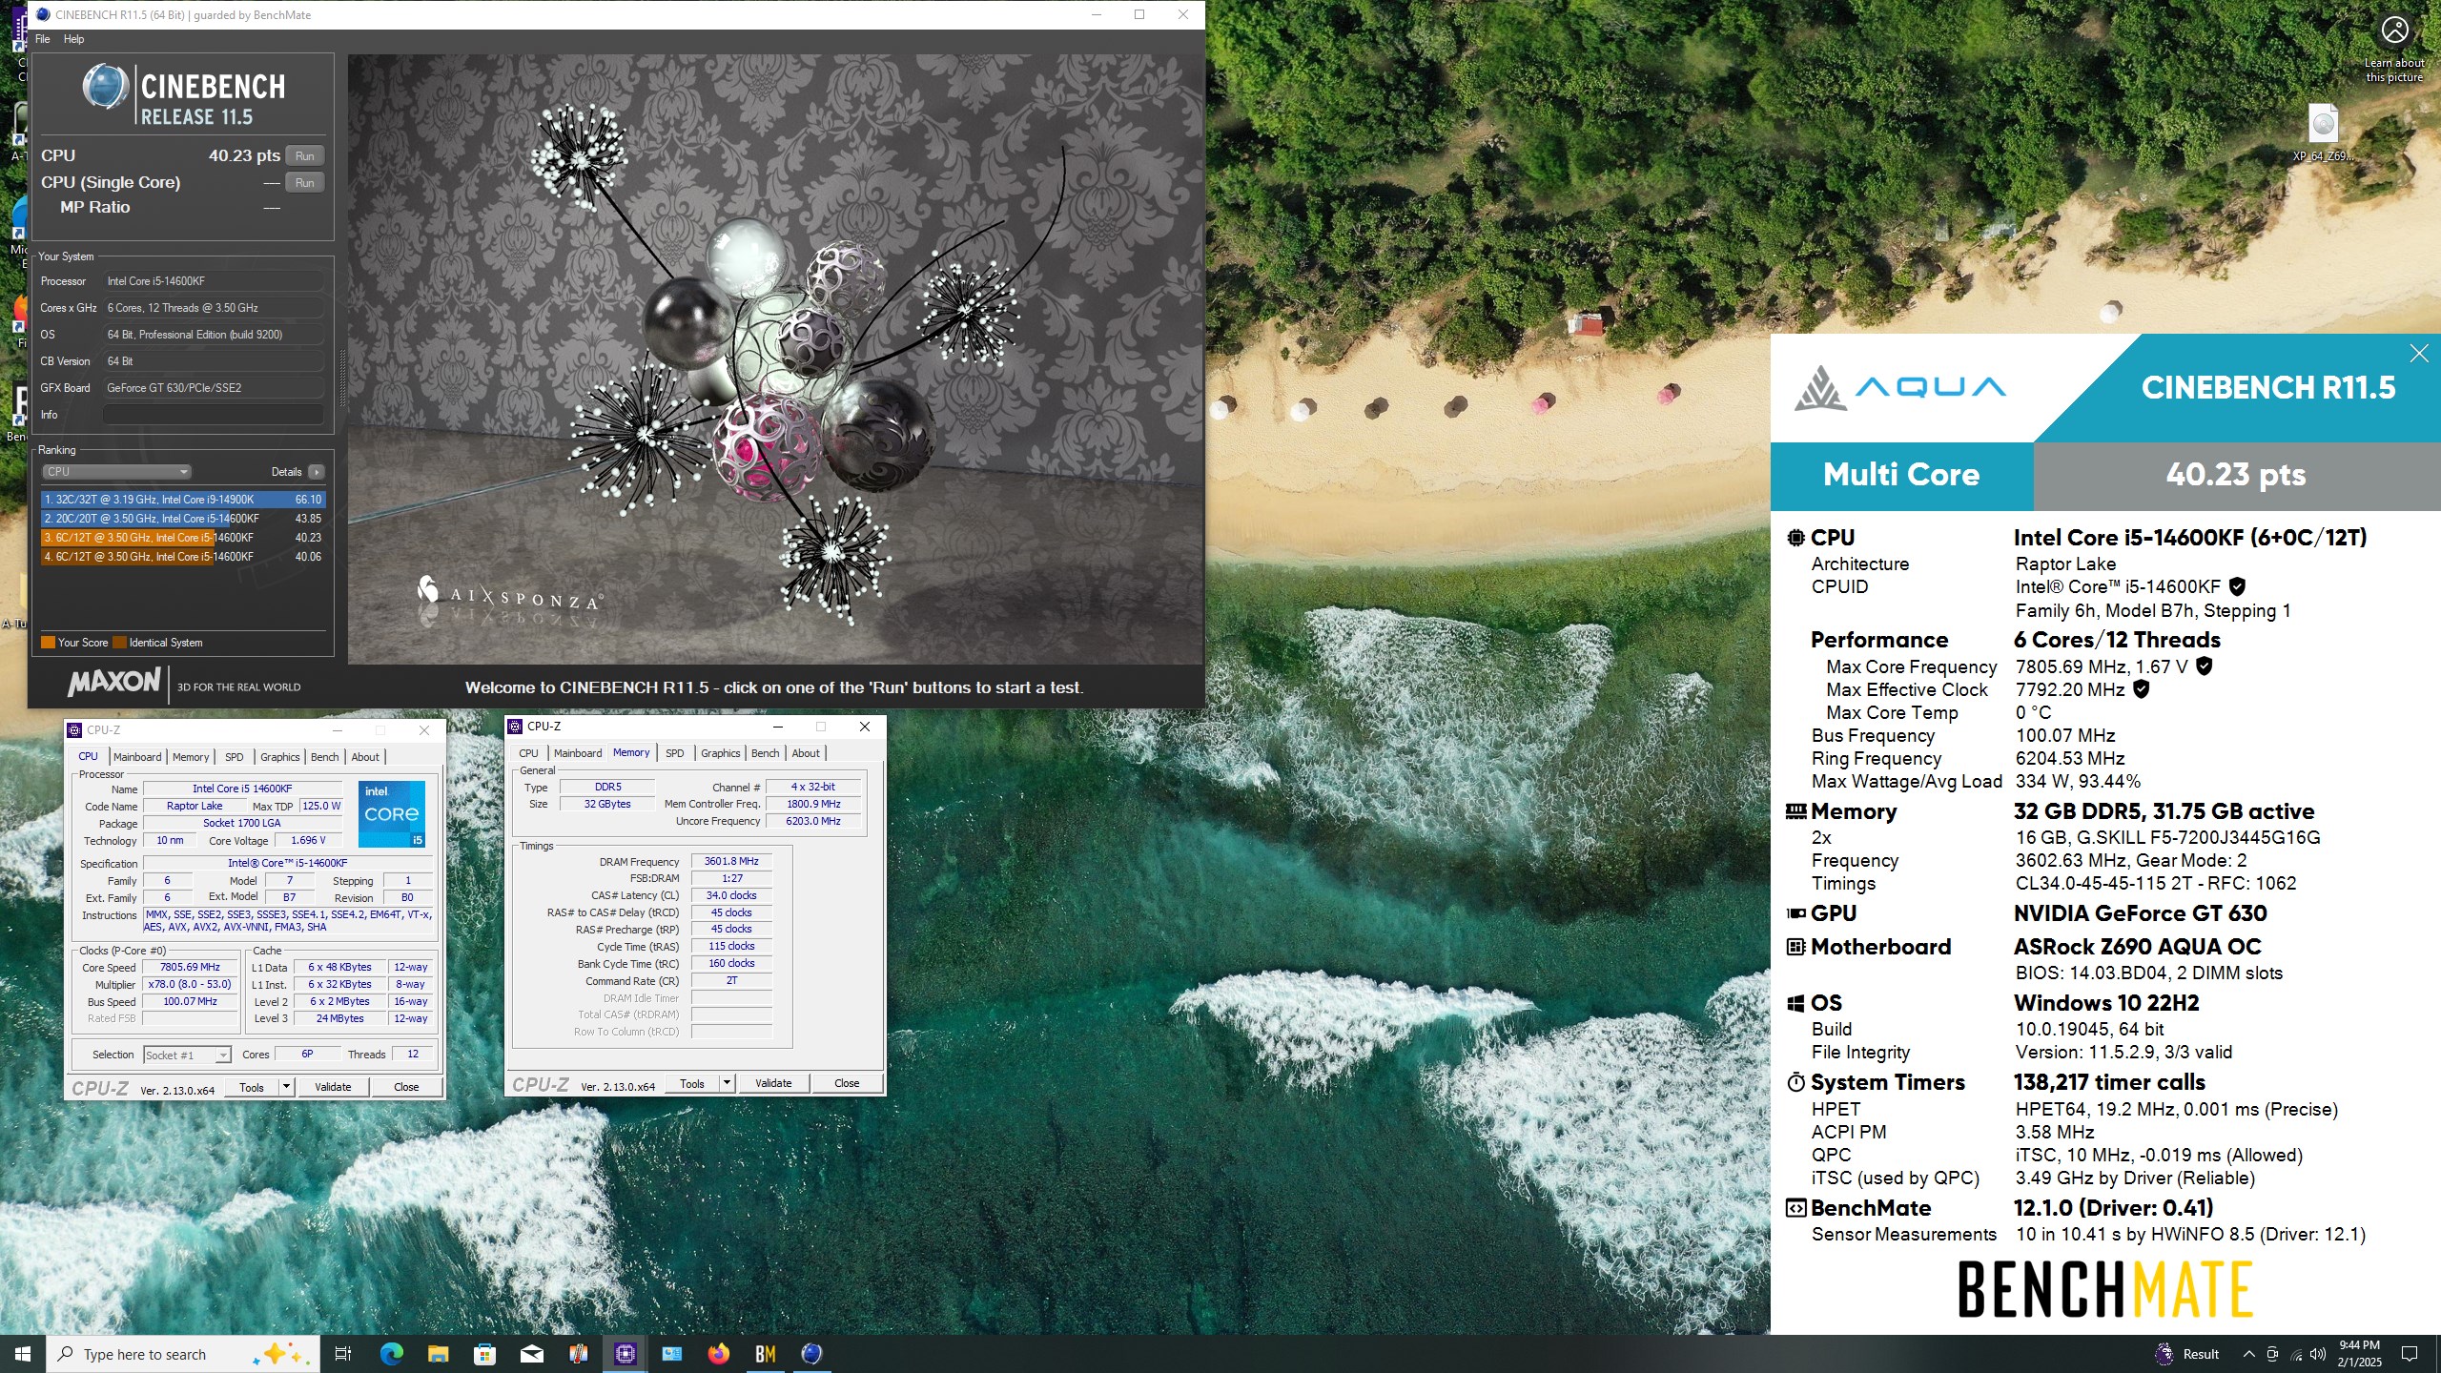Click Tools button in left CPU-Z
The height and width of the screenshot is (1373, 2441).
[x=252, y=1087]
